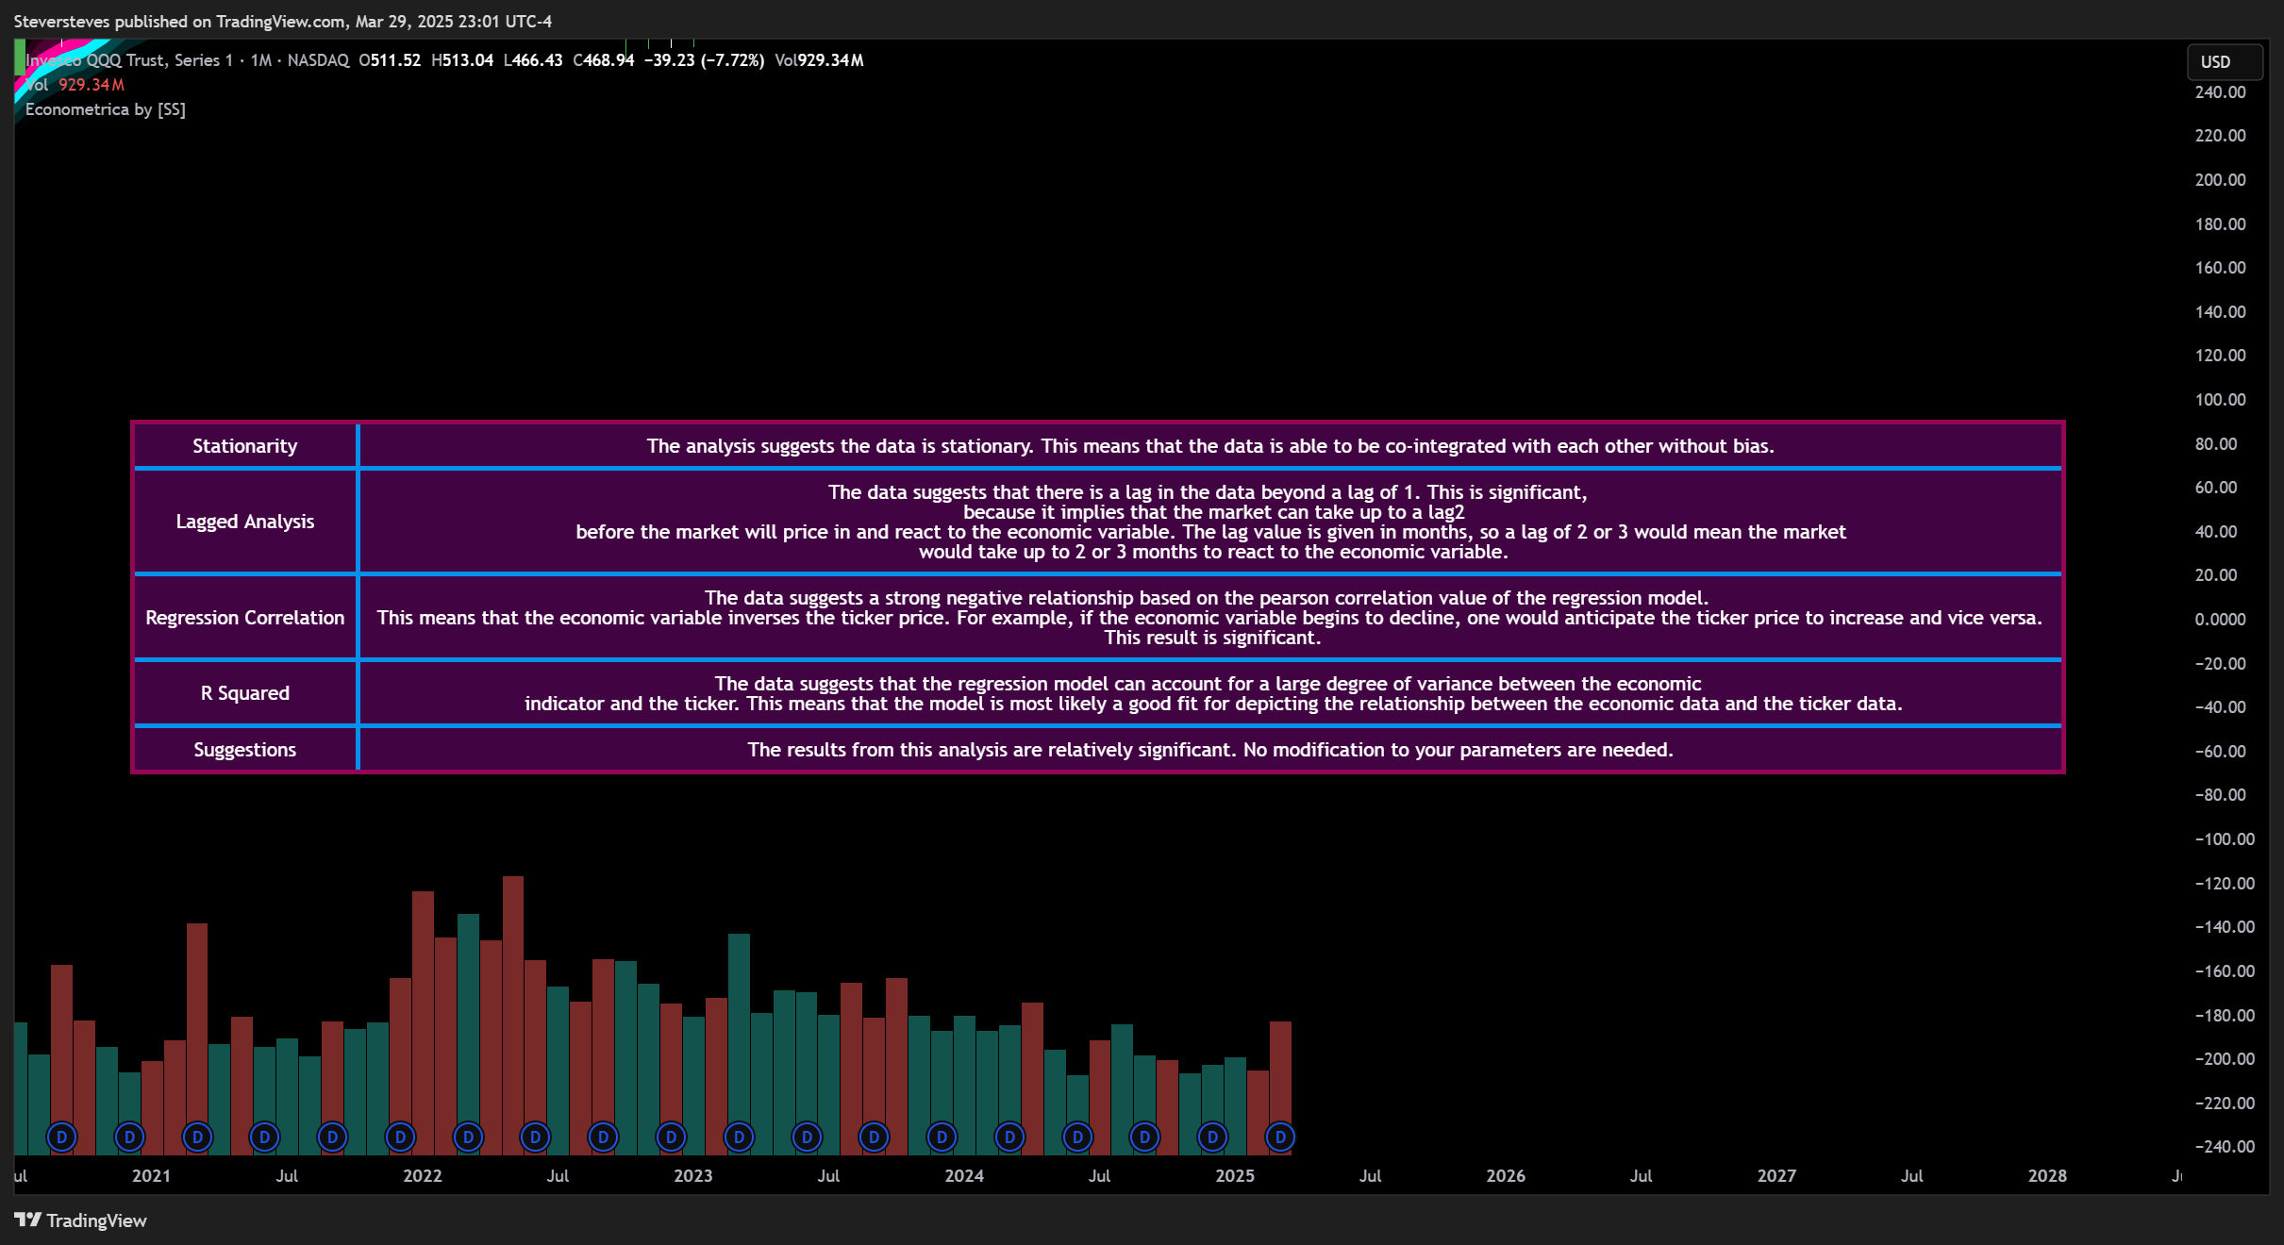Click the Econometrica by [SS] indicator label
The image size is (2284, 1245).
coord(106,109)
